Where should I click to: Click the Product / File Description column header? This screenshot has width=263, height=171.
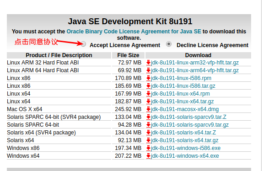pos(59,55)
